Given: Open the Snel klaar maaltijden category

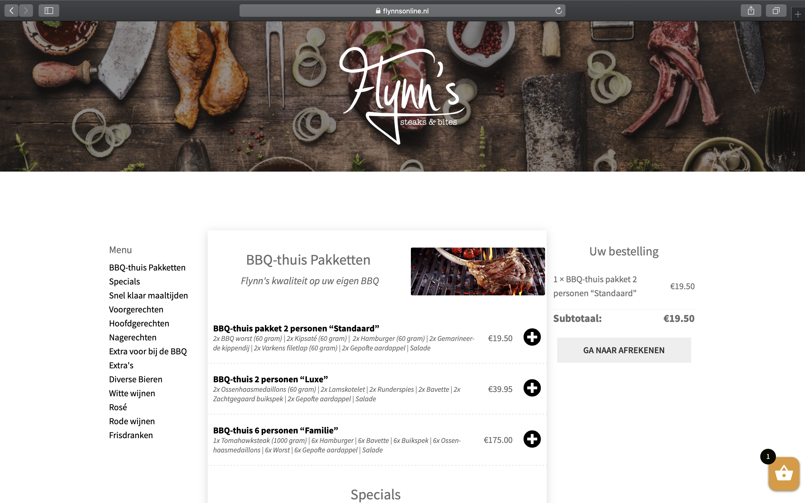Looking at the screenshot, I should point(148,295).
